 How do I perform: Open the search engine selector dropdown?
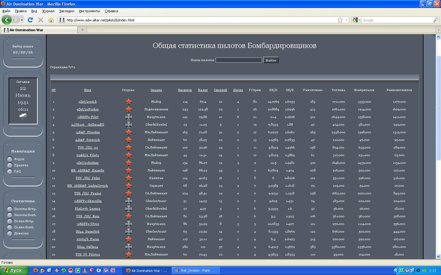(357, 20)
